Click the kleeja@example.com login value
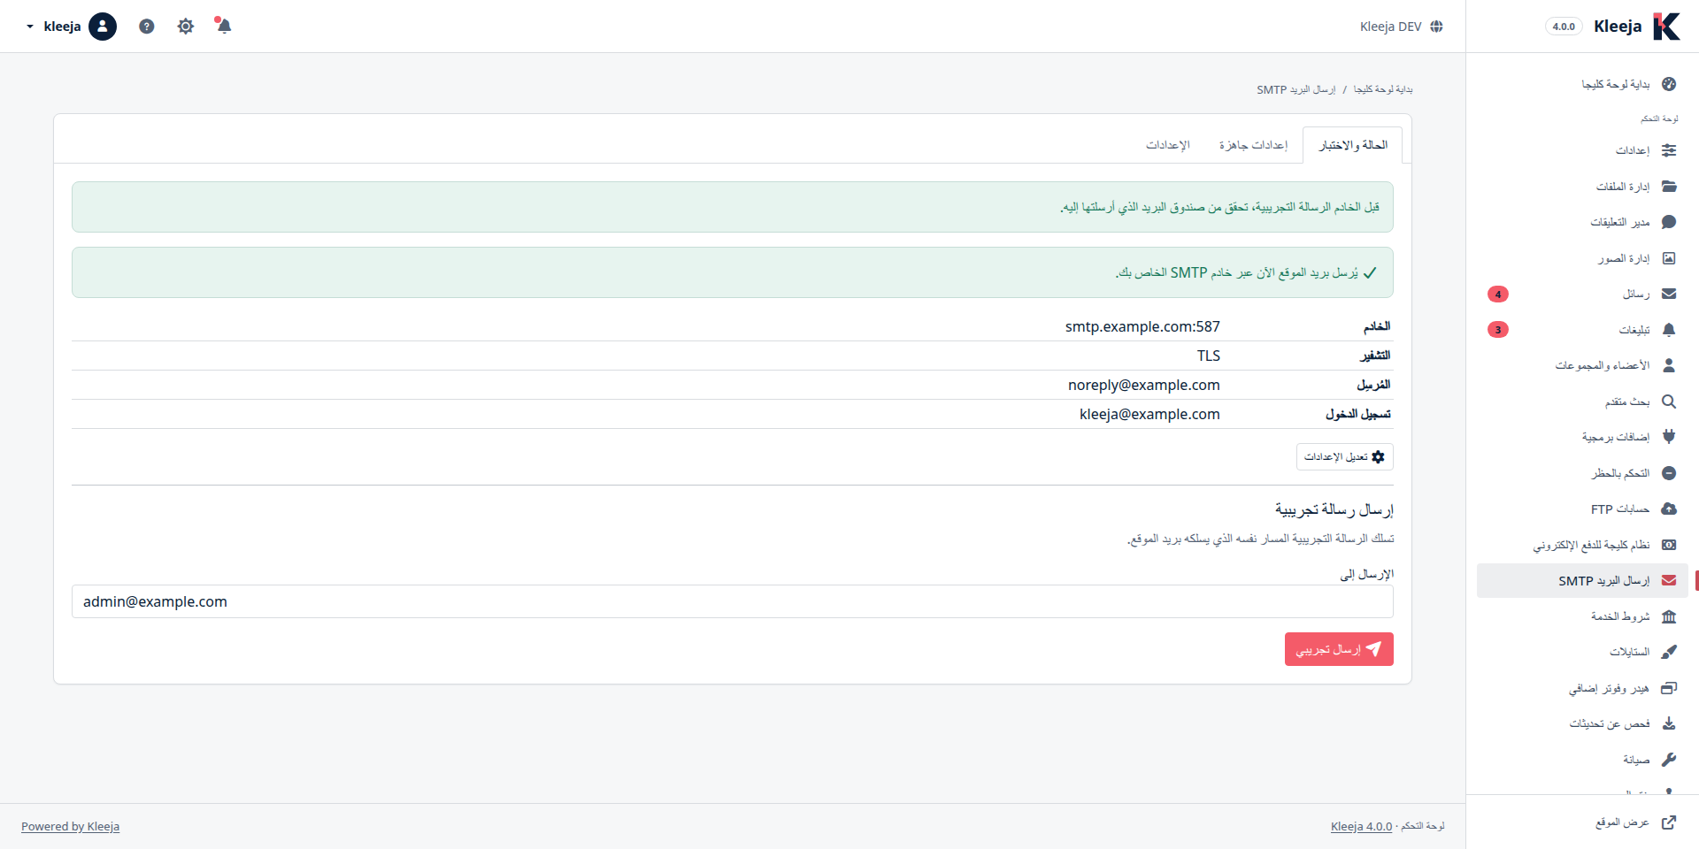Viewport: 1699px width, 849px height. click(x=1149, y=414)
